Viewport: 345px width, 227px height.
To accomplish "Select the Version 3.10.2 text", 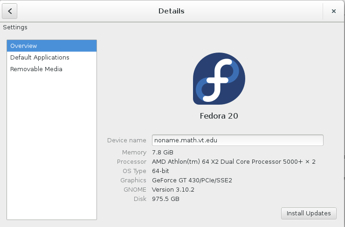I will pos(173,190).
